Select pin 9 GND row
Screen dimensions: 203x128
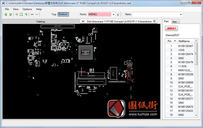(180, 78)
